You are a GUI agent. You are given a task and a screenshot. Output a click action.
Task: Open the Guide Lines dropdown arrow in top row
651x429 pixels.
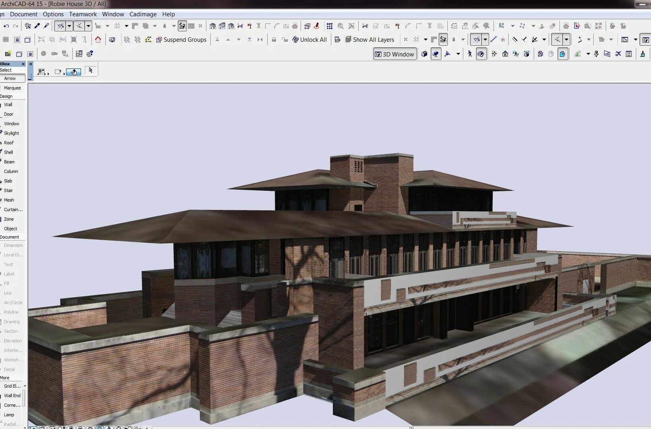point(69,26)
